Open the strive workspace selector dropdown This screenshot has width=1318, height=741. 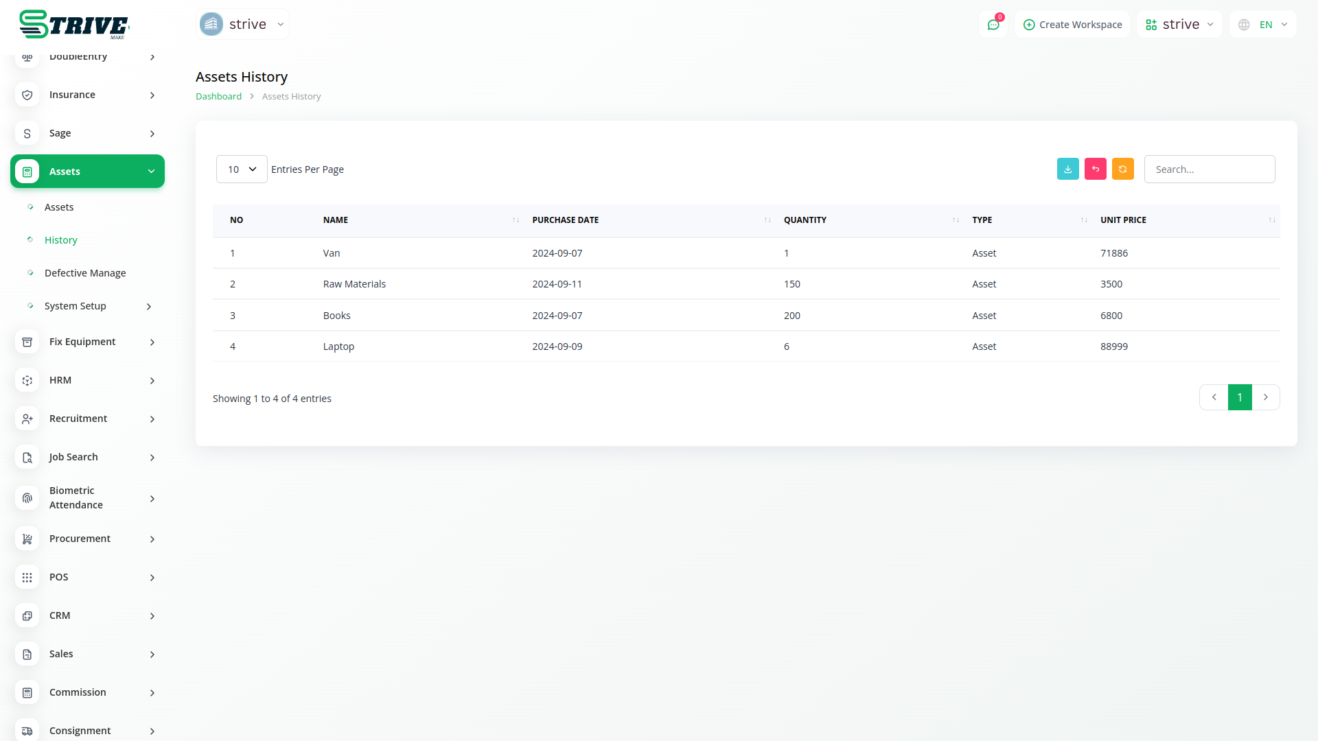pyautogui.click(x=1179, y=25)
